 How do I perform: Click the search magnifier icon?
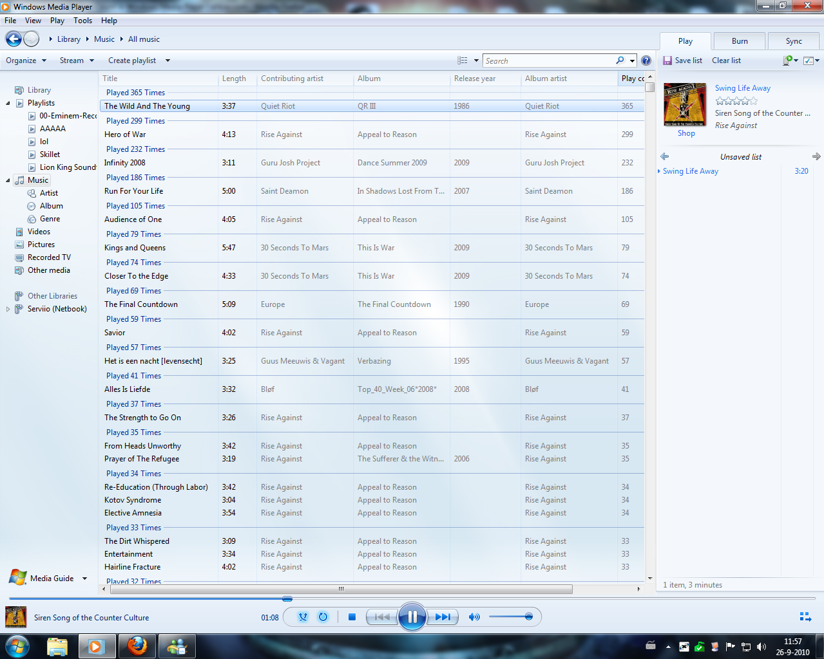click(620, 60)
